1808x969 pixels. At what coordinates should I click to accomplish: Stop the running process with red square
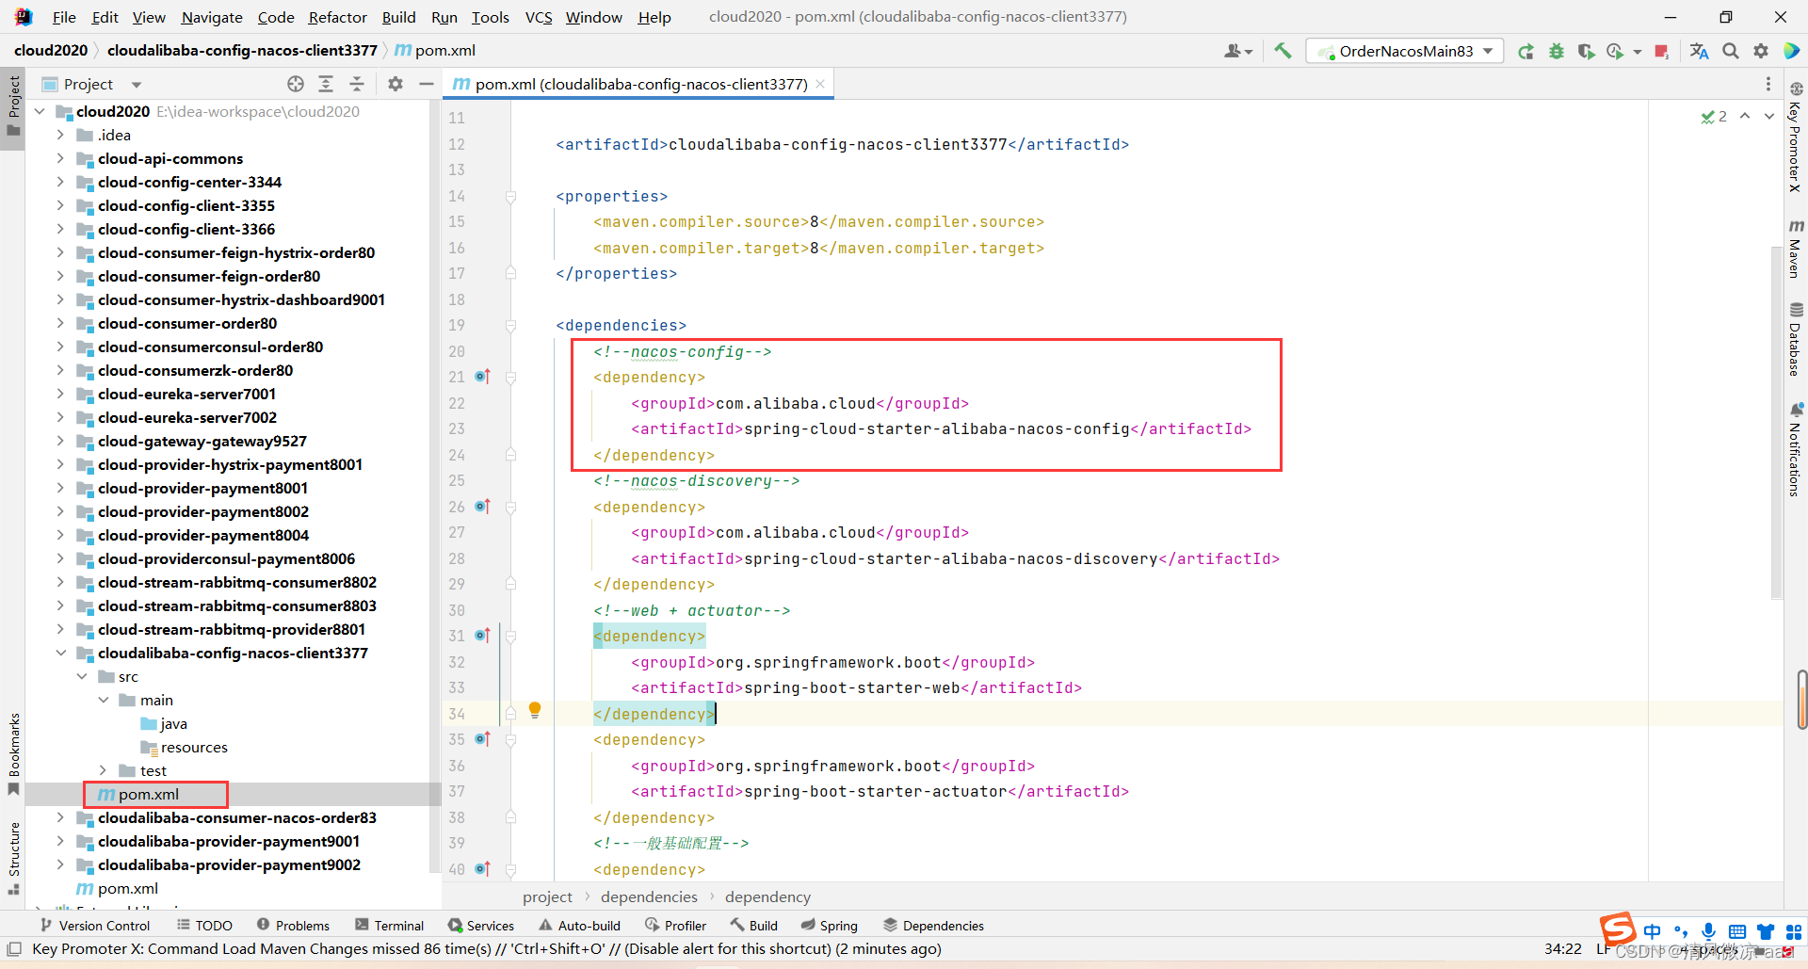point(1662,51)
